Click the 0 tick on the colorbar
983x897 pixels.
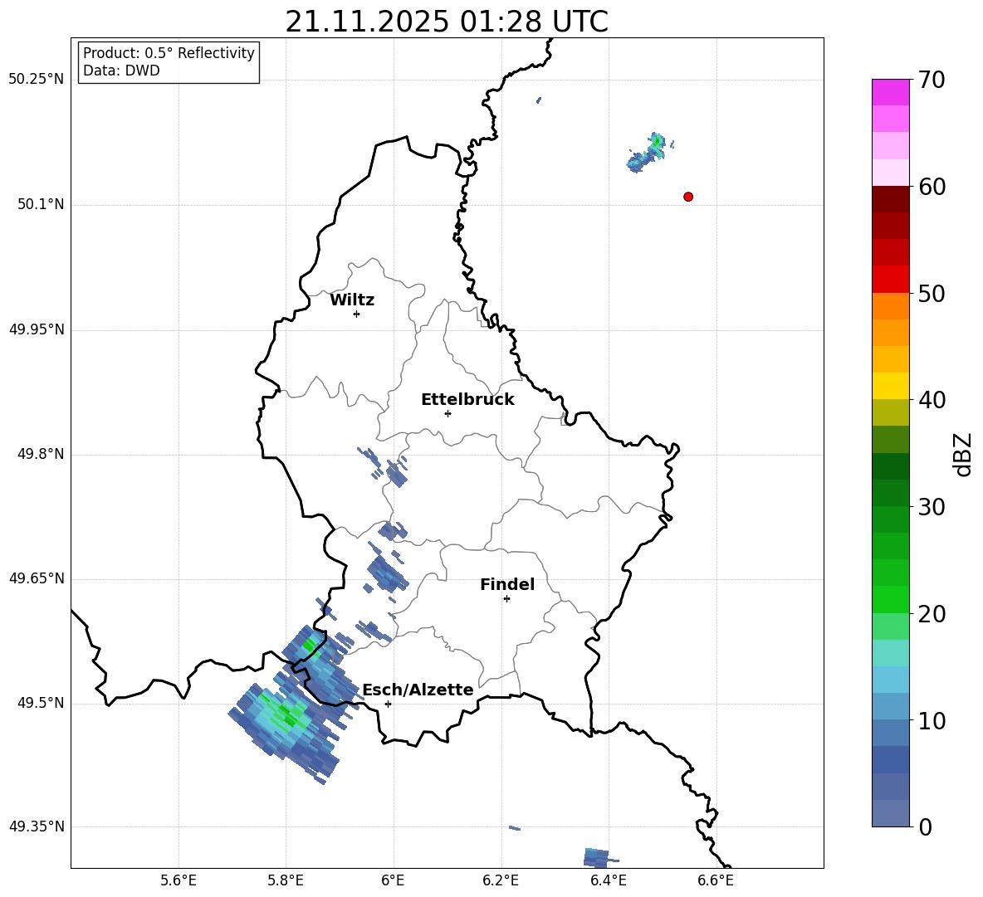925,827
